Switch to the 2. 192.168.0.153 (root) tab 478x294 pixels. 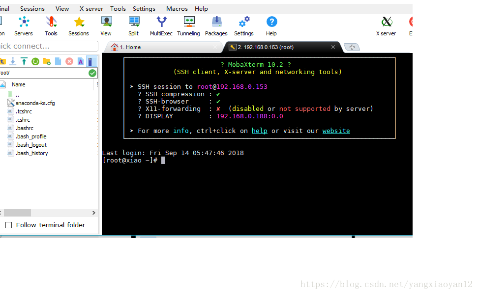point(284,47)
